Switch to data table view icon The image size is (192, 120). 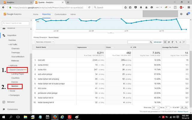point(165,42)
